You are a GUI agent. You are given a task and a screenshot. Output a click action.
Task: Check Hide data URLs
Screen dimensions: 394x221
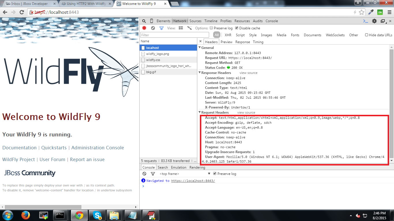pos(367,35)
